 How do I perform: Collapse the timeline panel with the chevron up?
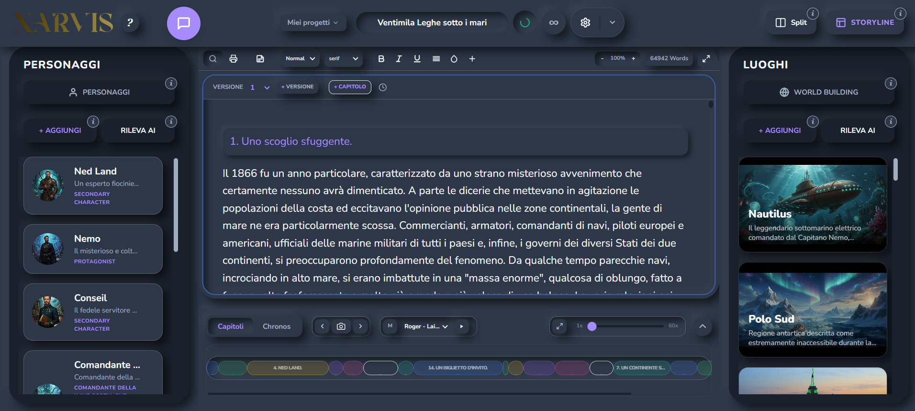(703, 326)
